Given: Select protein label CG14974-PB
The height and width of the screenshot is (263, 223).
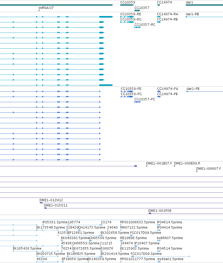Looking at the screenshot, I should click(x=167, y=94).
